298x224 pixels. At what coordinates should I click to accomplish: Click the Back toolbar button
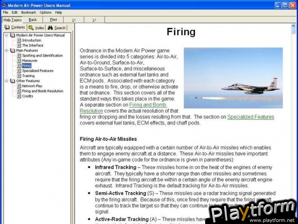click(33, 20)
